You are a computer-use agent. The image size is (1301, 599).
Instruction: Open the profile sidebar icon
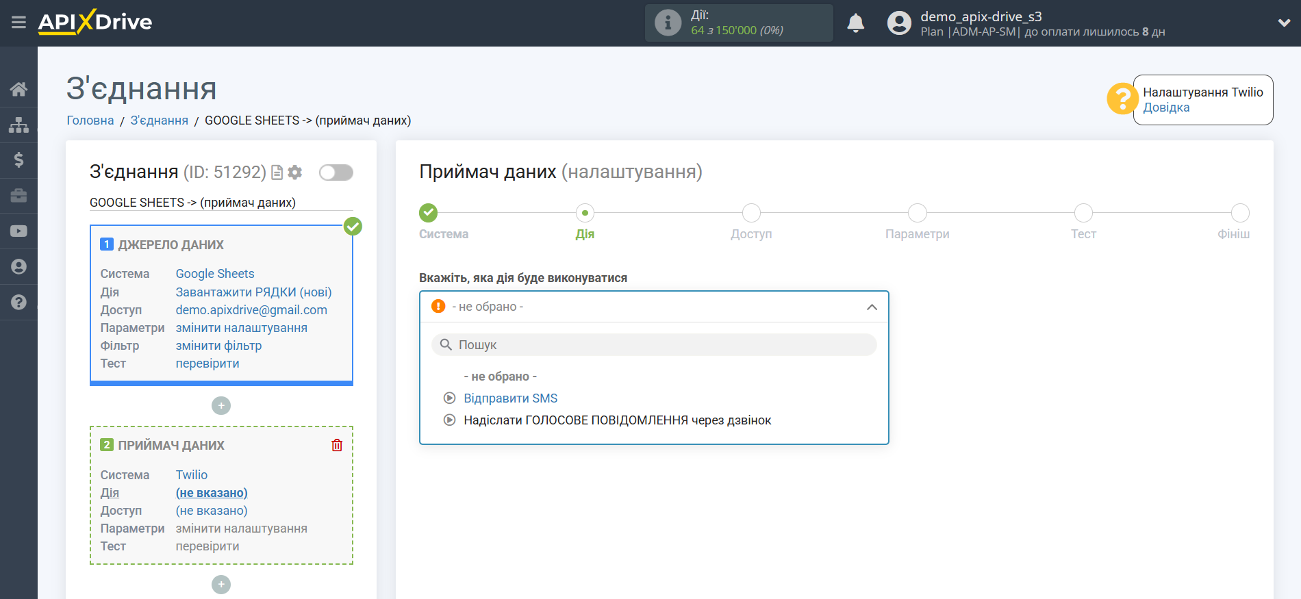point(18,267)
